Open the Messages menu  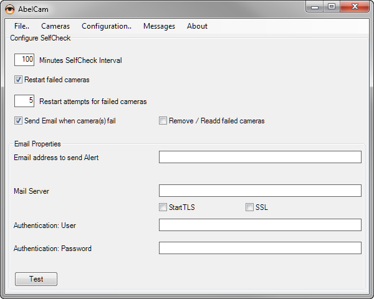pyautogui.click(x=159, y=26)
